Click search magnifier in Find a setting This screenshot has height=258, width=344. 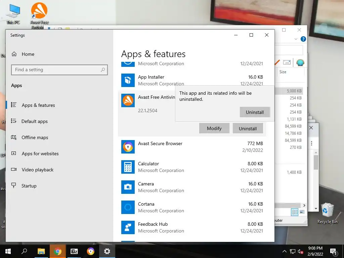103,70
